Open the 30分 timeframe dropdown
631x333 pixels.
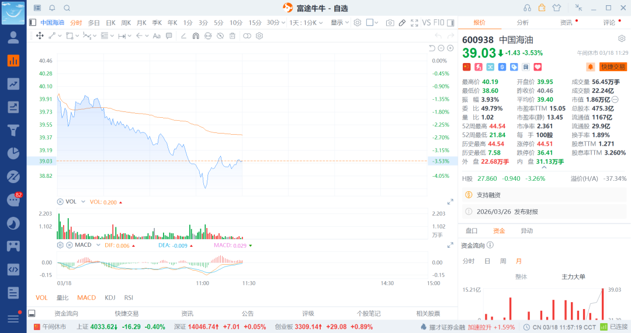(x=276, y=23)
